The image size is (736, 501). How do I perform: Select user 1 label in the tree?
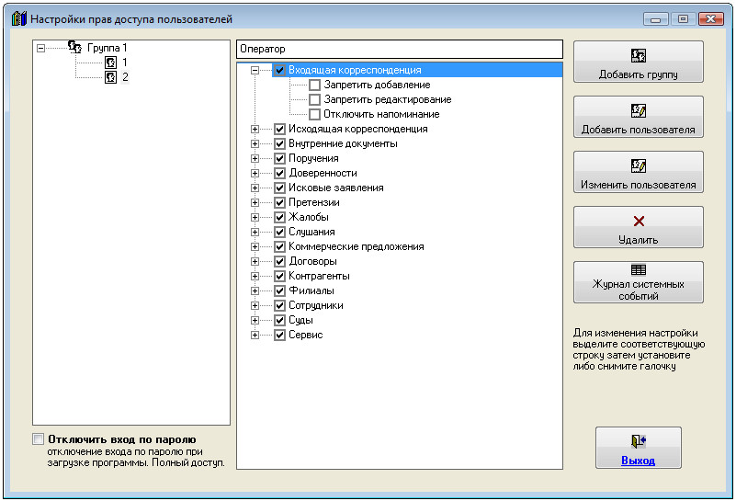tap(125, 62)
